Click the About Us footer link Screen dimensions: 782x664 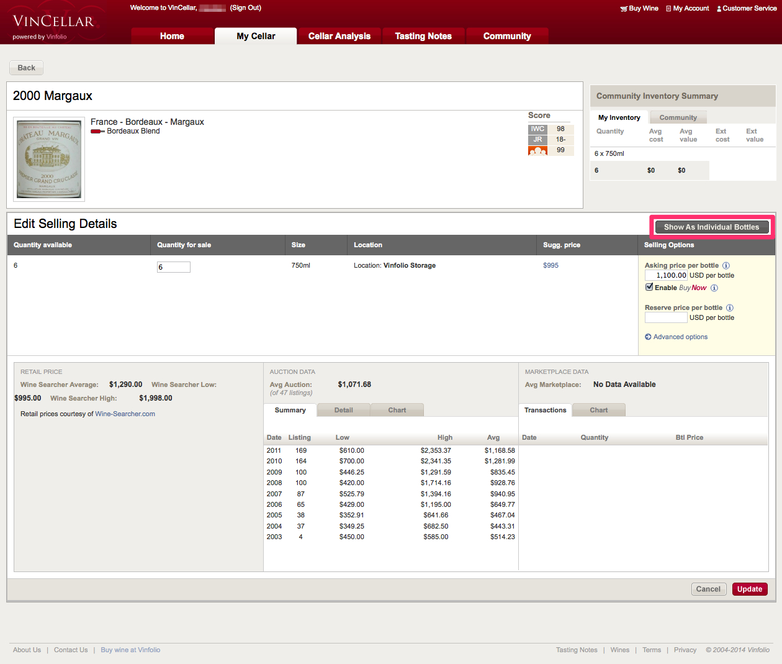[x=27, y=650]
